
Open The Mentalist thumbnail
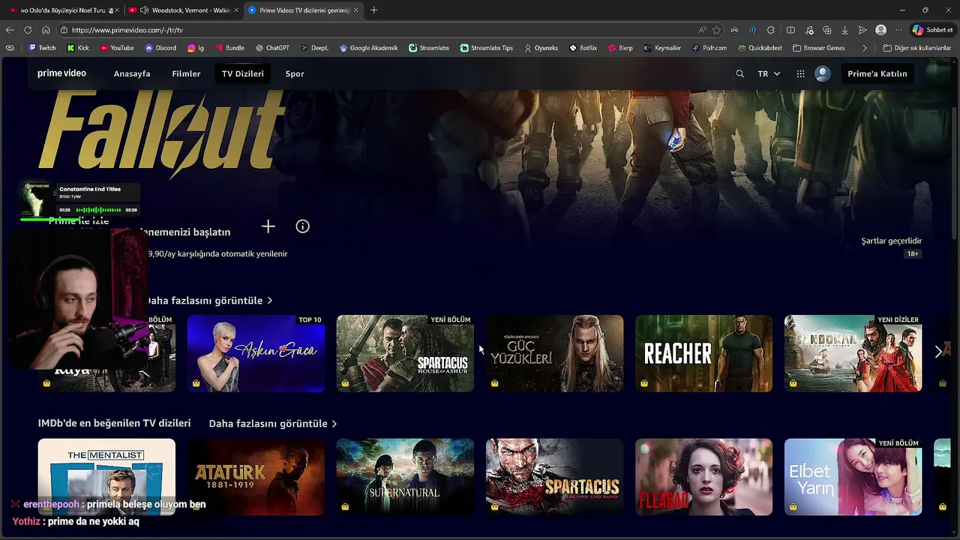106,477
